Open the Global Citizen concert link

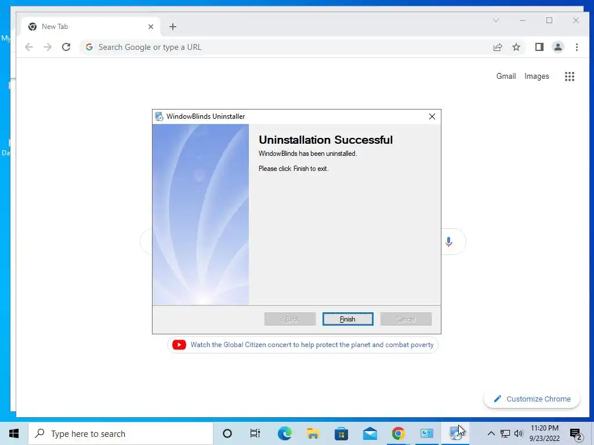click(312, 345)
